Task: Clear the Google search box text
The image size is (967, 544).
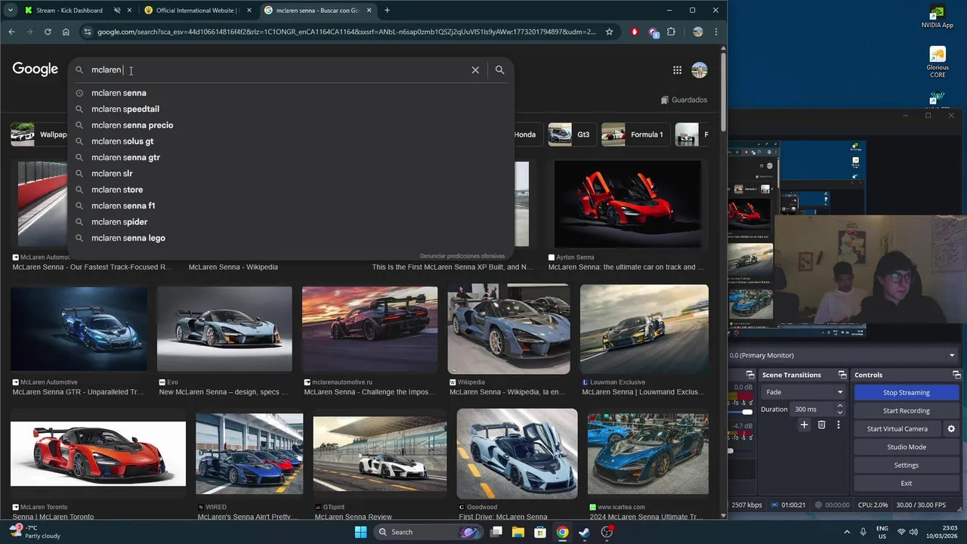Action: (475, 70)
